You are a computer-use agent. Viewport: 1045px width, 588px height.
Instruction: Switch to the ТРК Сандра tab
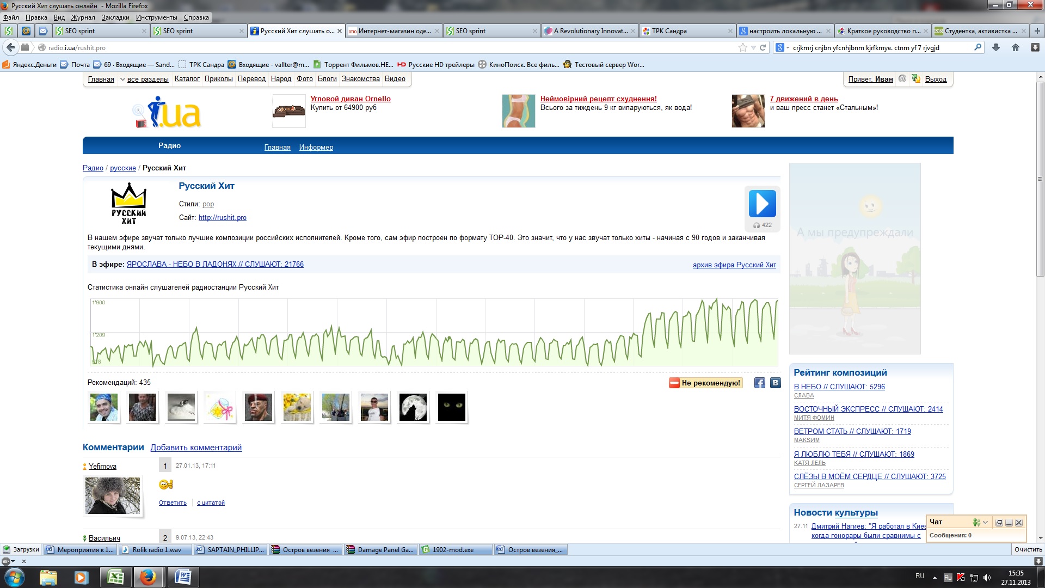(x=687, y=31)
